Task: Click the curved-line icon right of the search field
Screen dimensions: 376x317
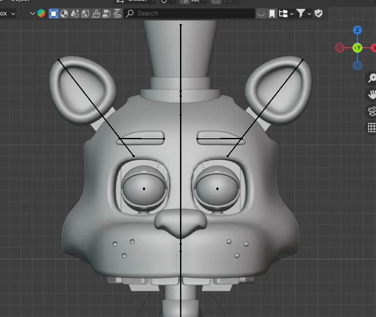Action: [x=261, y=14]
